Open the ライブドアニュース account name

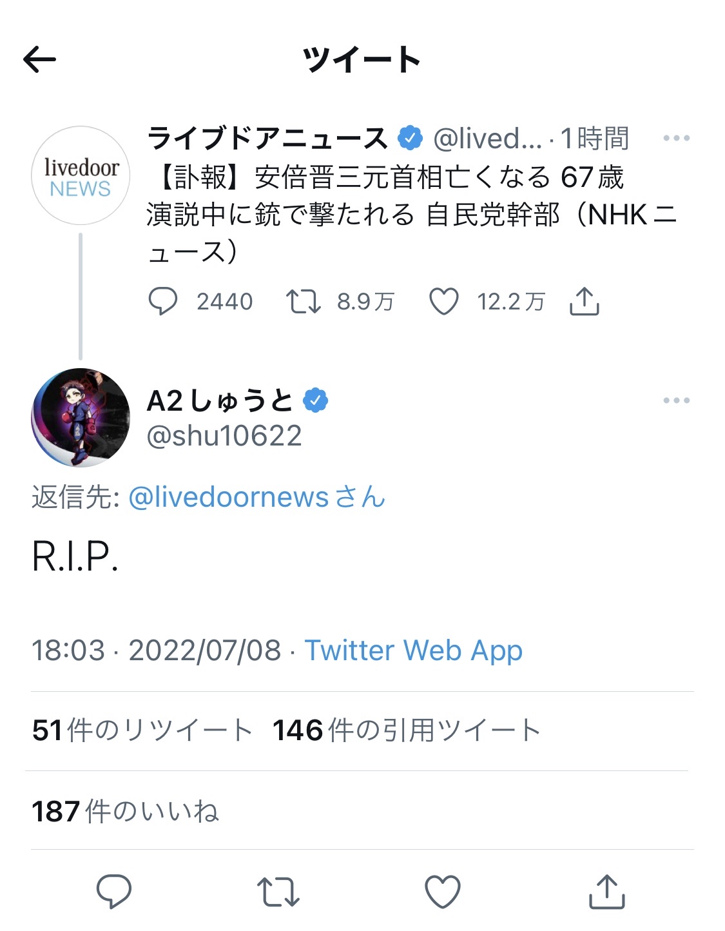(x=267, y=138)
